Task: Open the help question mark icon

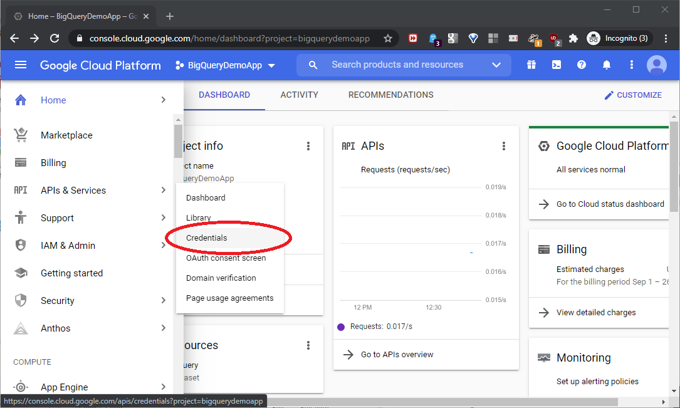Action: click(x=582, y=65)
